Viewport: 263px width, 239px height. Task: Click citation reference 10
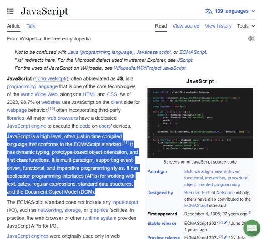[52, 109]
